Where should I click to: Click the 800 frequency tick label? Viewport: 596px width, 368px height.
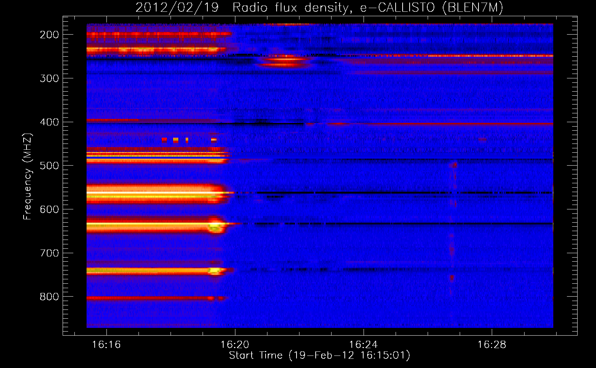[49, 297]
